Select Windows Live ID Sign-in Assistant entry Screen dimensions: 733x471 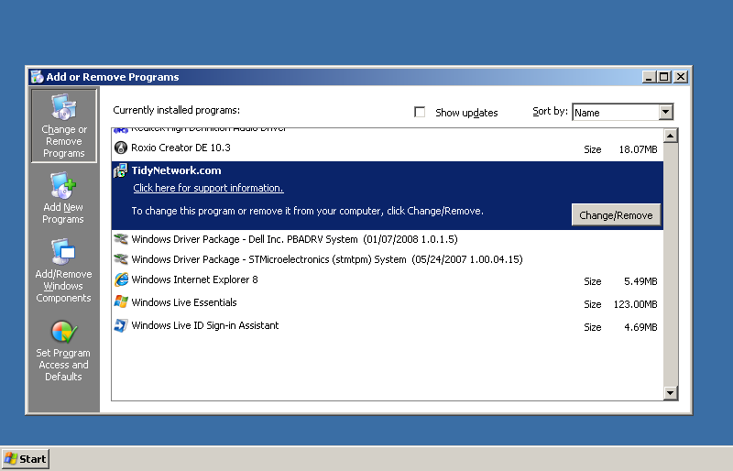tap(387, 326)
